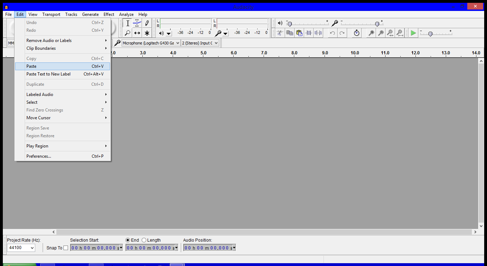Enable the Snap To checkbox

pos(66,248)
